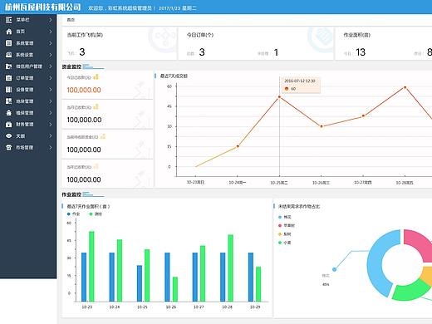Click the faded chart icon in bottom money card

pyautogui.click(x=96, y=166)
